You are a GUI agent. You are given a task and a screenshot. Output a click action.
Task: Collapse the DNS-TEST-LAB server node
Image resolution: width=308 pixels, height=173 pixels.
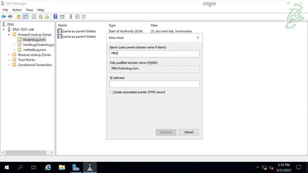click(3, 29)
